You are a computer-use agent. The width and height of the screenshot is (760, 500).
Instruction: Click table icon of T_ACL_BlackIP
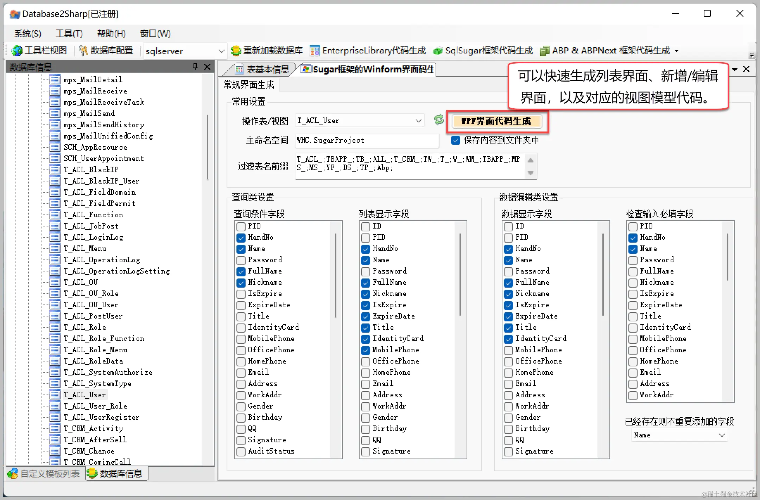click(x=55, y=169)
